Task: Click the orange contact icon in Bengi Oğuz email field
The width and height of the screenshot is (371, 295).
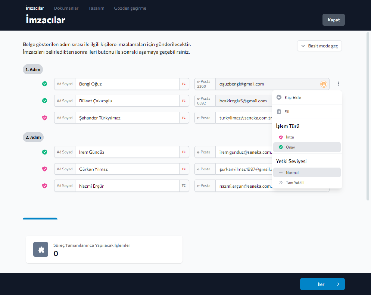Action: click(x=324, y=84)
